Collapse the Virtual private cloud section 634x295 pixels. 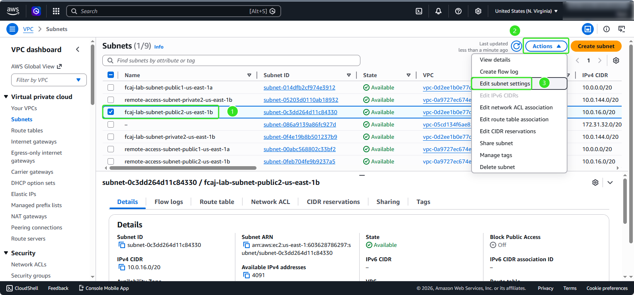pyautogui.click(x=6, y=97)
